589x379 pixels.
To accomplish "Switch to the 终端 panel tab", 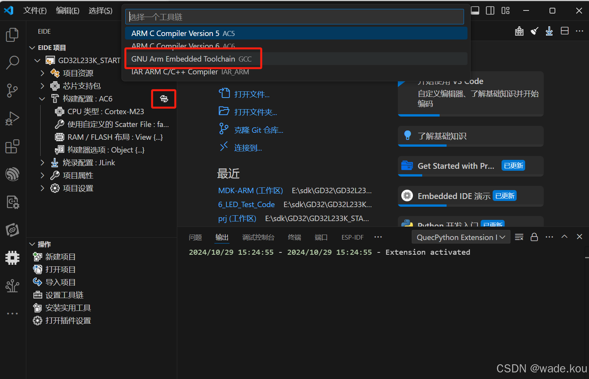I will [x=294, y=237].
